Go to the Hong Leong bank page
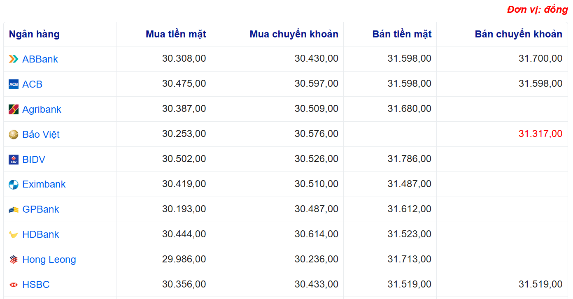This screenshot has width=573, height=299. point(49,260)
